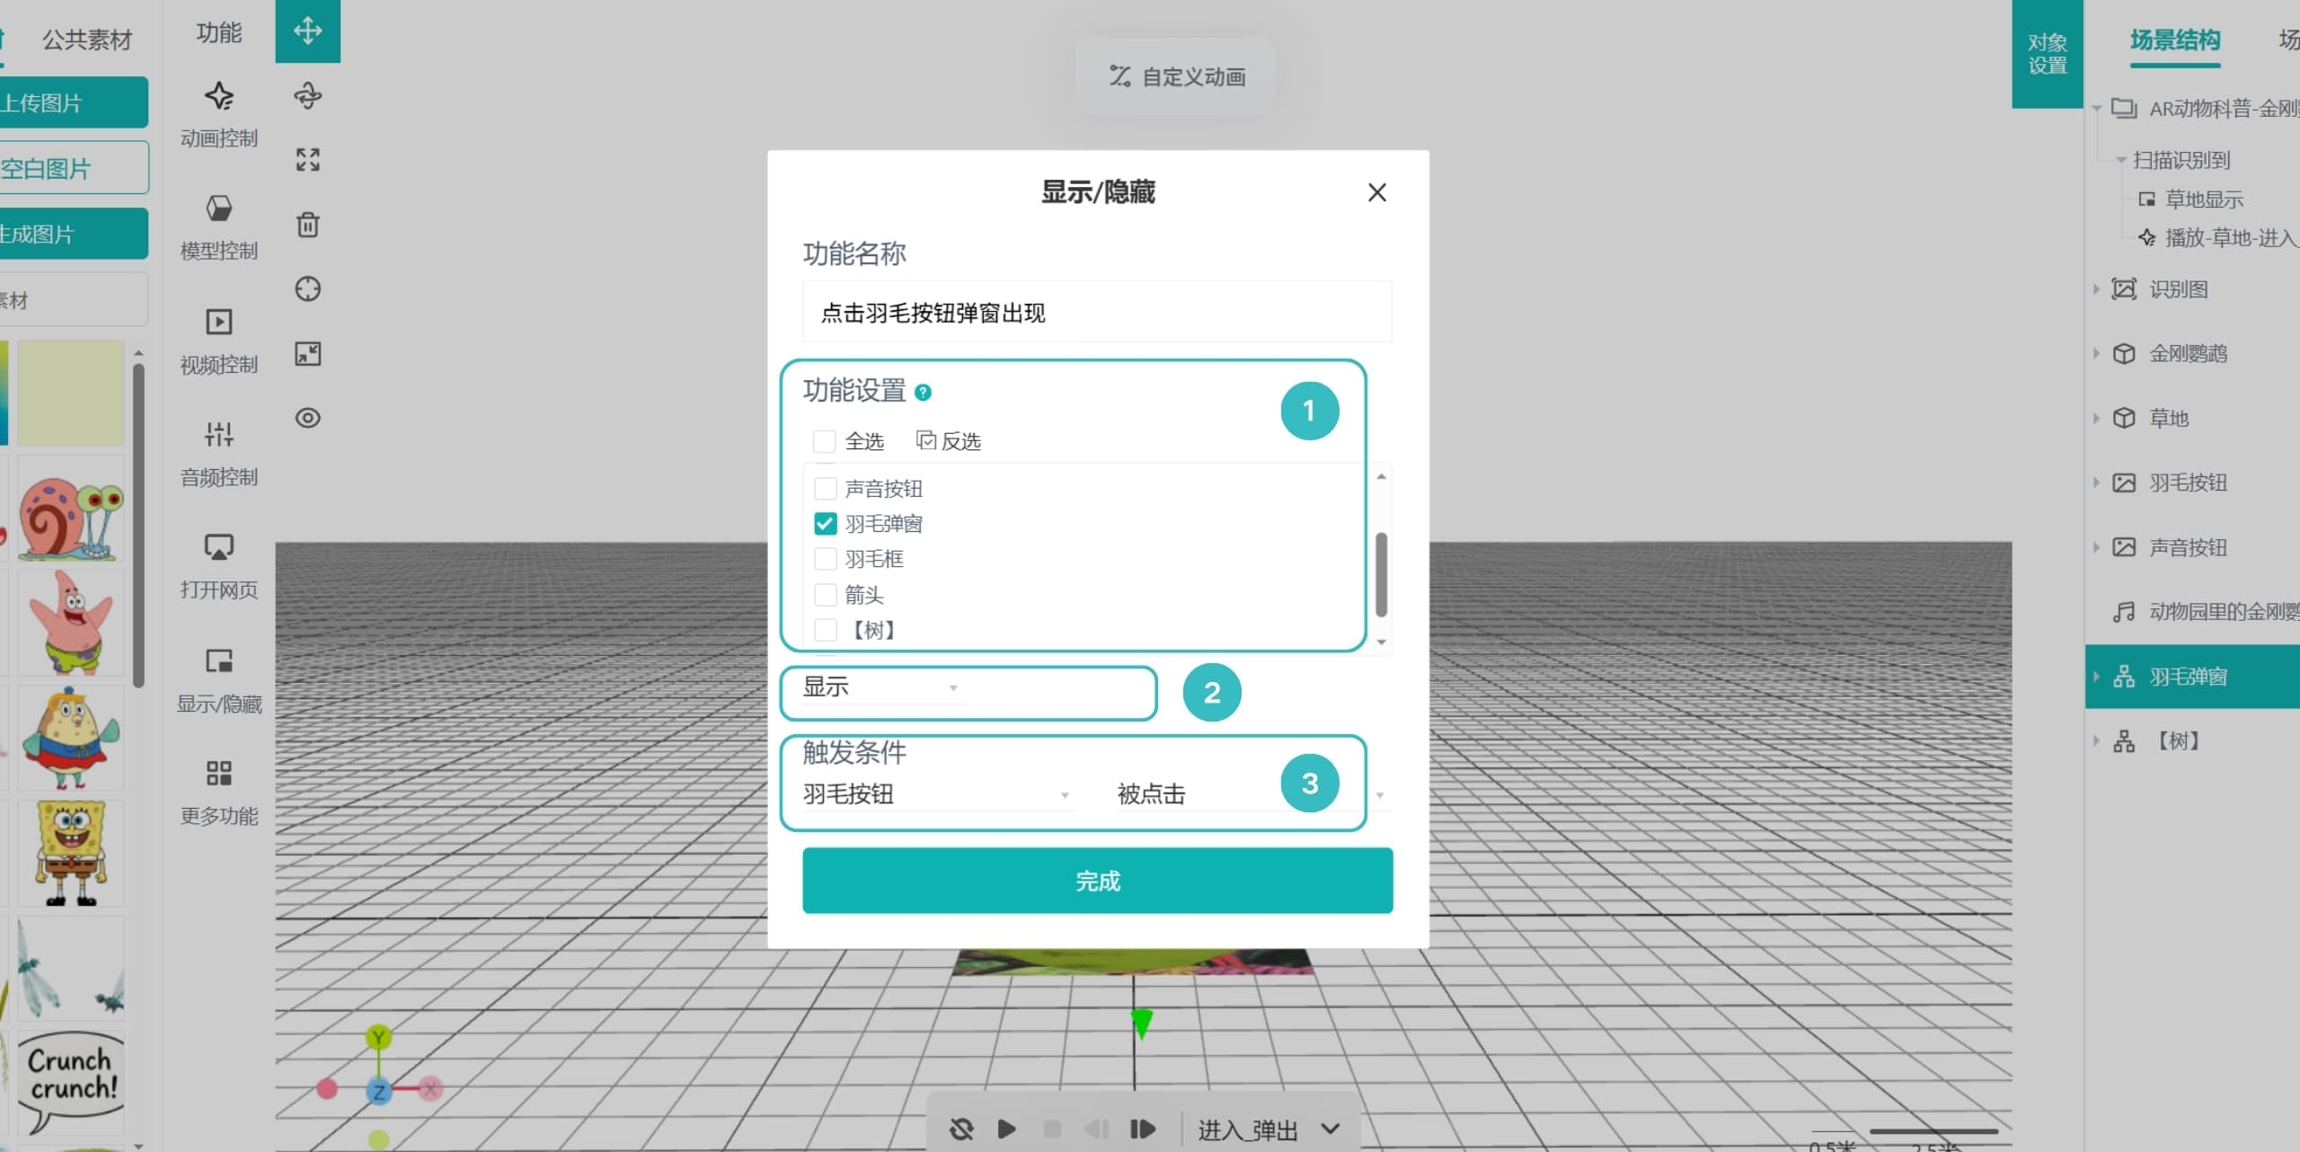2300x1152 pixels.
Task: Select the Crunch crunch speech bubble thumbnail
Action: (x=71, y=1083)
